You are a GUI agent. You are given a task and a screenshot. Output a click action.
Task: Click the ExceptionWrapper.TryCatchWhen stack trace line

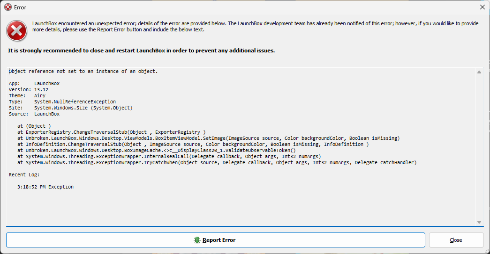click(217, 162)
